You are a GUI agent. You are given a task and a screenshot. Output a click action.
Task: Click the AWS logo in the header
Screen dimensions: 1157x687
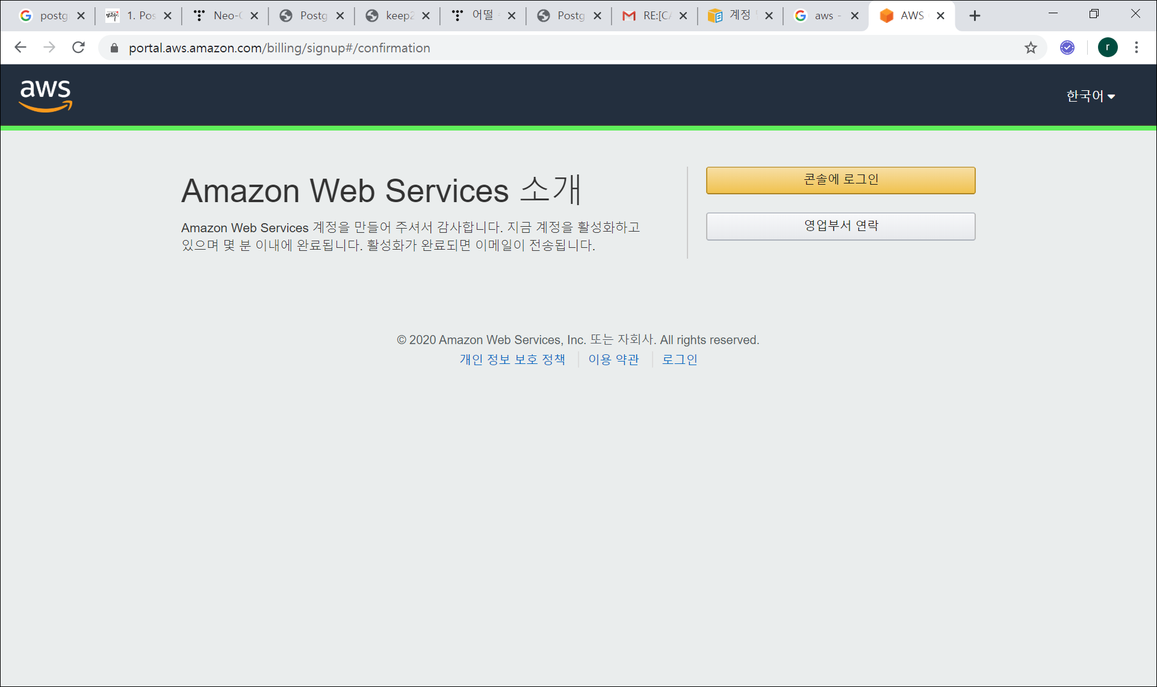[46, 96]
